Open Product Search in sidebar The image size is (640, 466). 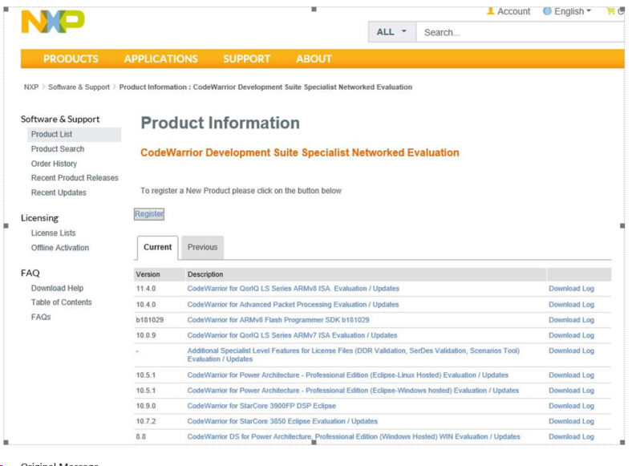[58, 149]
